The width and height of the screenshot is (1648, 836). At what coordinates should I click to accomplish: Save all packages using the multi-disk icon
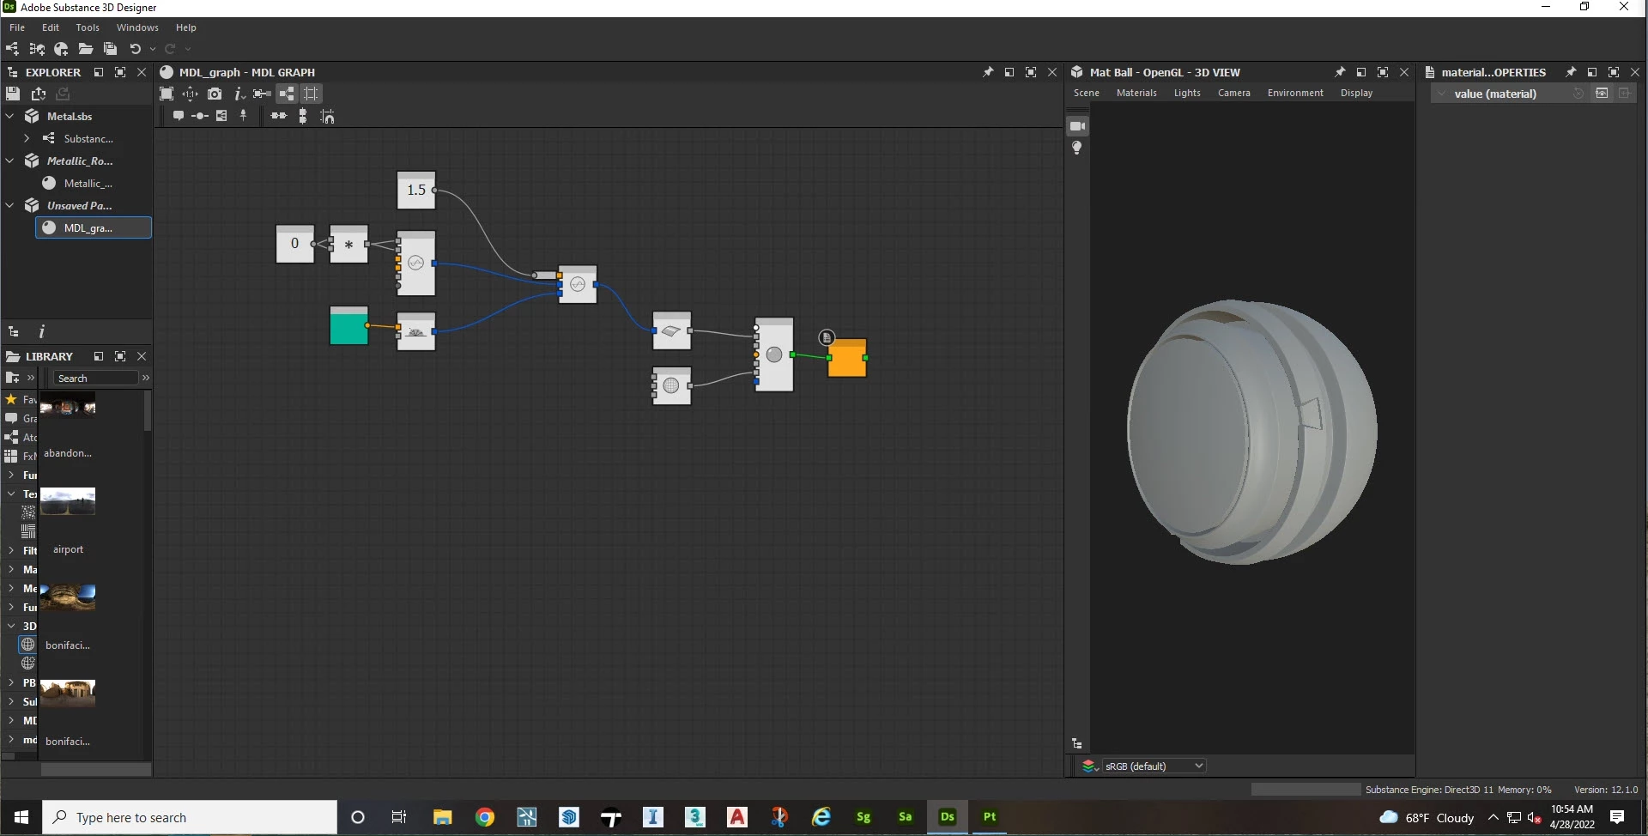point(110,49)
